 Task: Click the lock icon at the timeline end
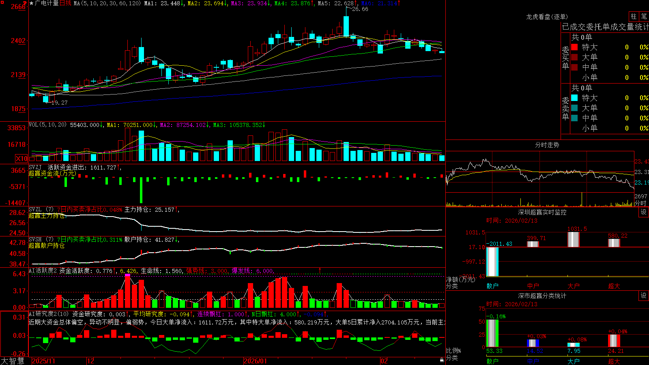click(442, 360)
